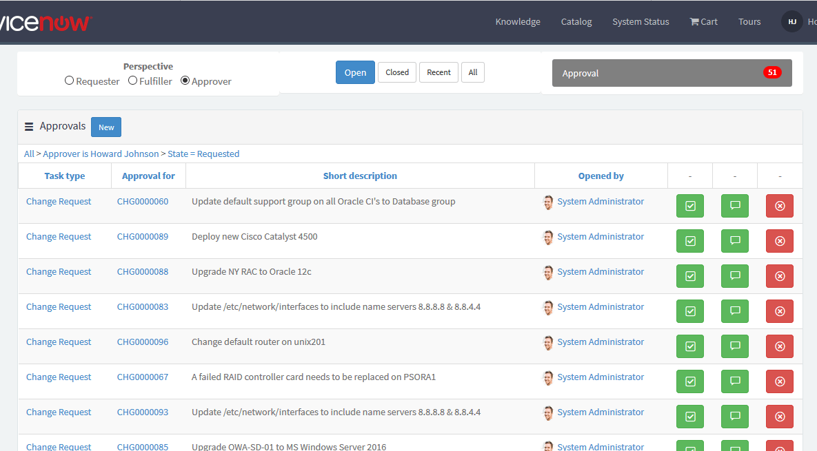This screenshot has width=817, height=451.
Task: Go to the Knowledge section
Action: (x=517, y=21)
